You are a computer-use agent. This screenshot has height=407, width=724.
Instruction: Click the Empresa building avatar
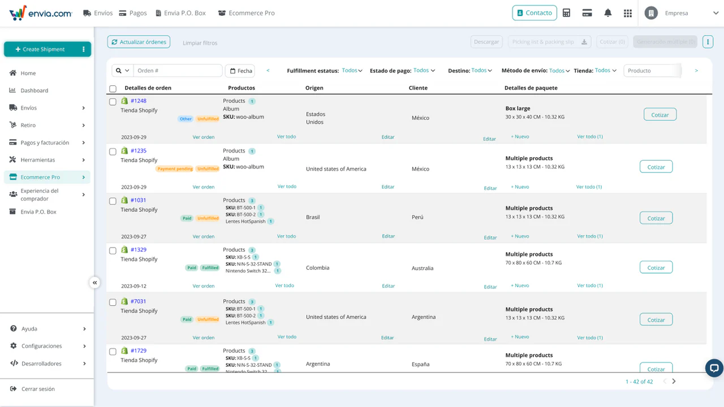(x=651, y=13)
